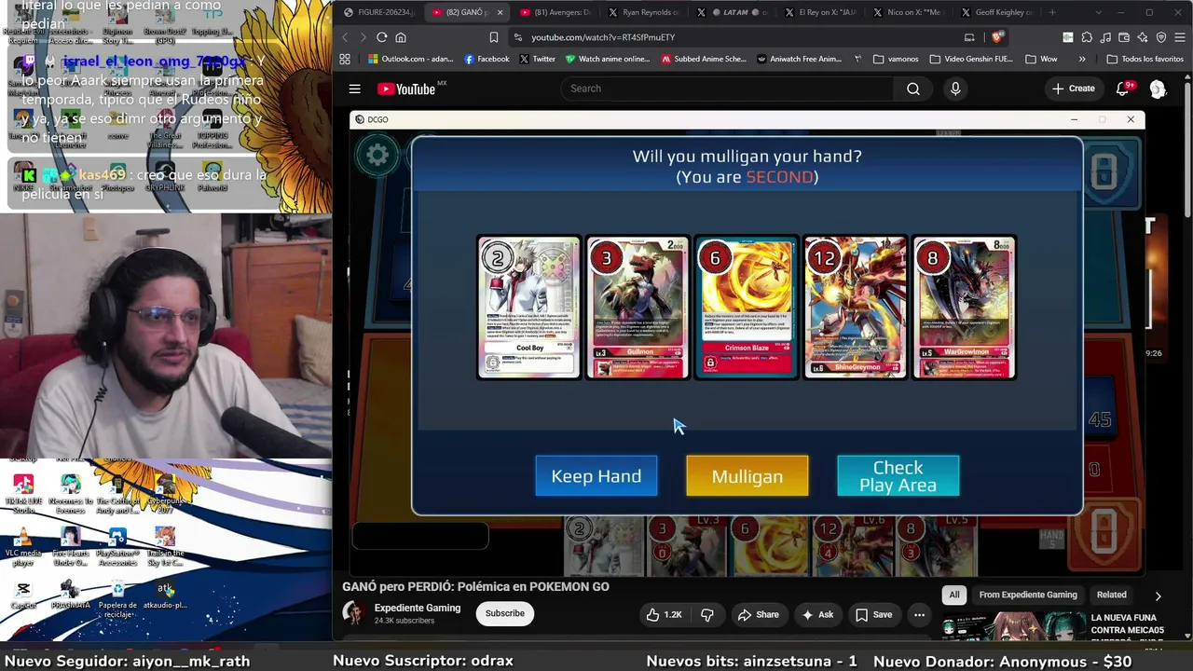Bookmark this page with the bookmark icon
This screenshot has height=671, width=1193.
(x=494, y=37)
